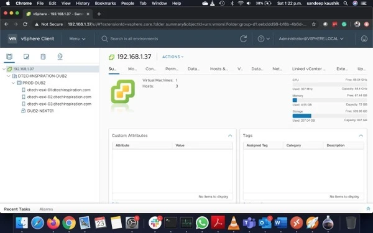Click the Search in all environments field
The image size is (373, 233).
134,39
